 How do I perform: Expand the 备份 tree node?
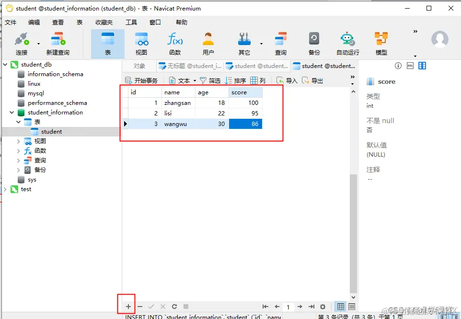coord(19,170)
